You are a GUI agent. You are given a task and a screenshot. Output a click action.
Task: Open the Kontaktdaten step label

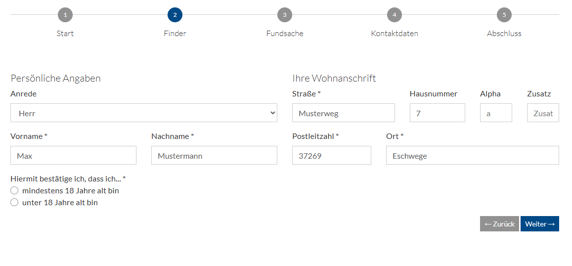(395, 34)
